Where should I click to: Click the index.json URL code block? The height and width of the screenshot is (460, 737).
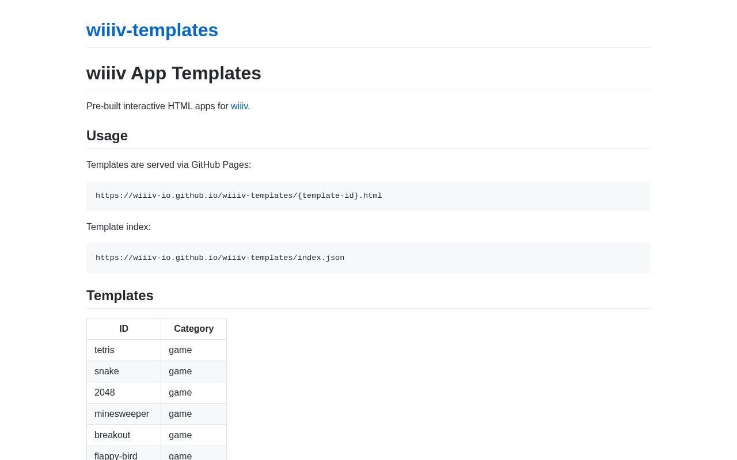368,258
